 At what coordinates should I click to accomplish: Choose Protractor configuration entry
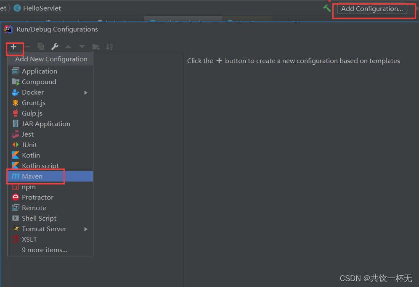(x=50, y=197)
